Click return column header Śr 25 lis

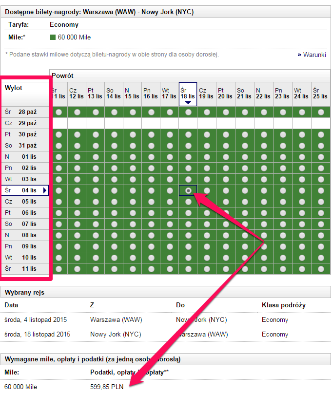(320, 94)
